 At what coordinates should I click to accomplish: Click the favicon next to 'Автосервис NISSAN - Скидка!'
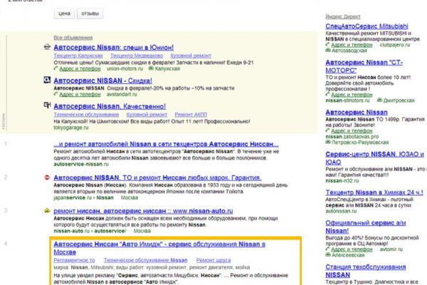coord(47,80)
